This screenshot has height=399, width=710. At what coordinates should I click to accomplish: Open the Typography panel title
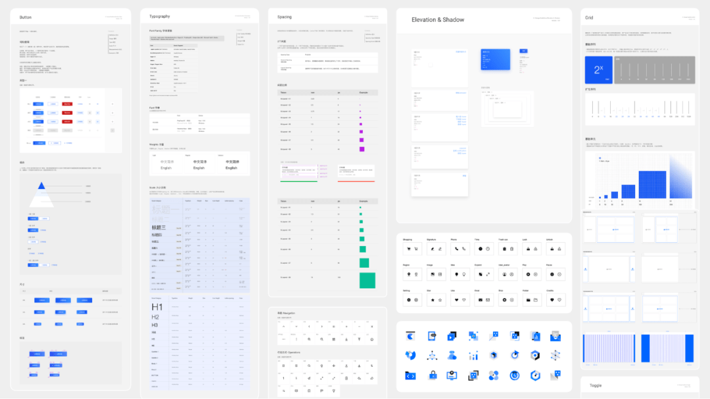coord(159,16)
